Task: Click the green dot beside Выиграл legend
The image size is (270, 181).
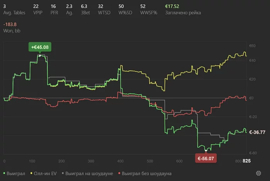Action: (x=4, y=174)
